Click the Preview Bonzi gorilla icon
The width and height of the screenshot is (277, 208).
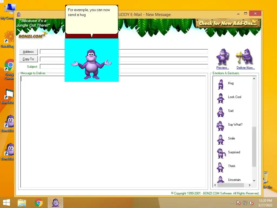point(223,57)
